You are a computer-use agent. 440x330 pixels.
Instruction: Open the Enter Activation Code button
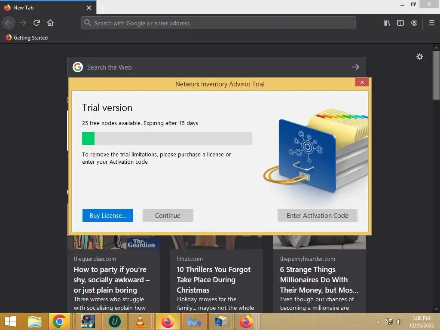tap(318, 215)
